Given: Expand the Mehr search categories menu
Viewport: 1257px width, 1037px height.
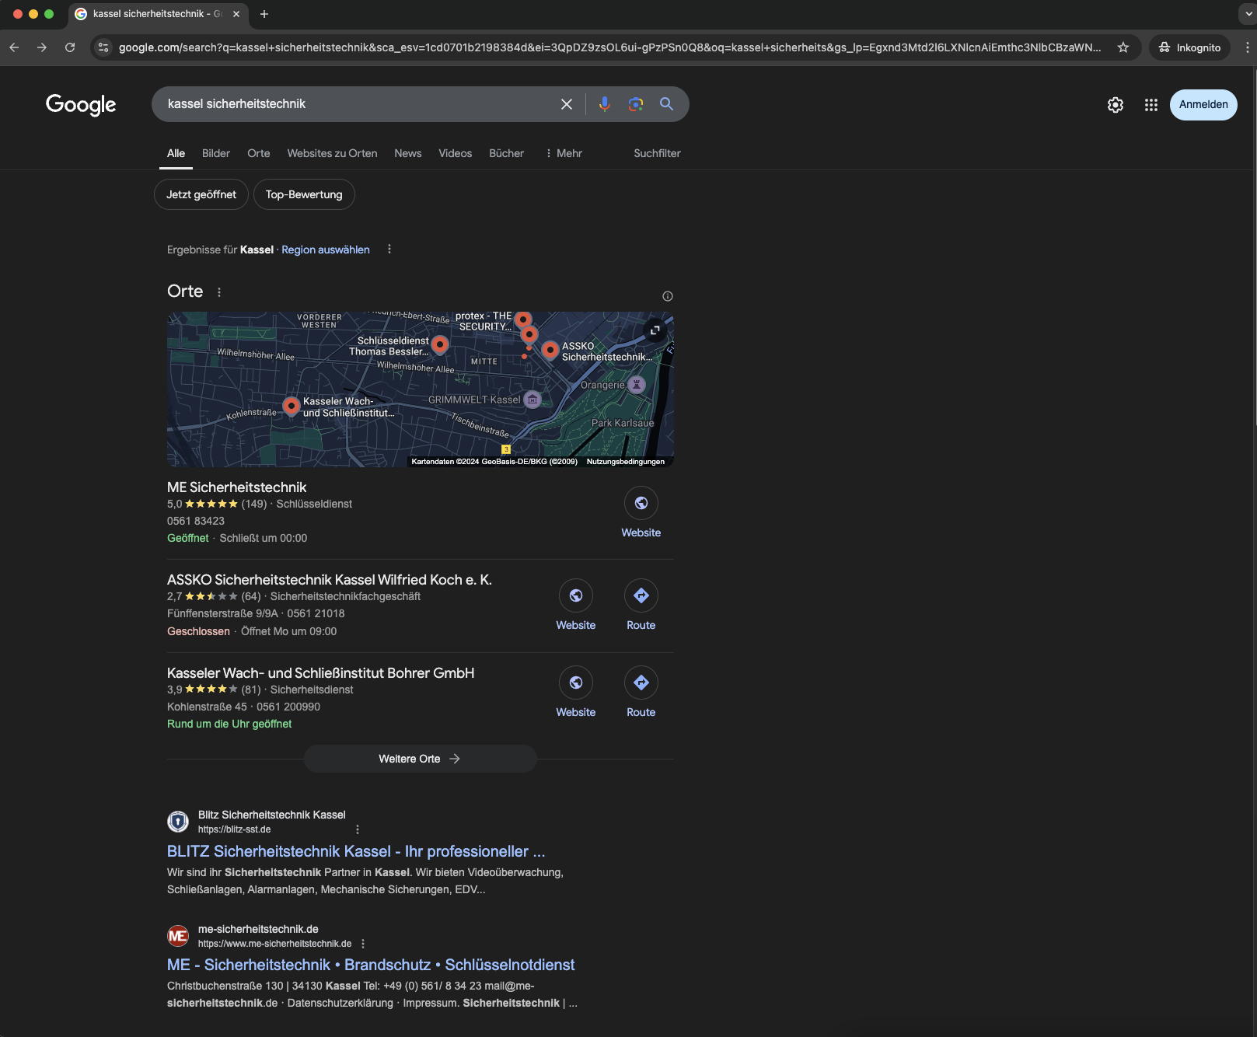Looking at the screenshot, I should 564,153.
